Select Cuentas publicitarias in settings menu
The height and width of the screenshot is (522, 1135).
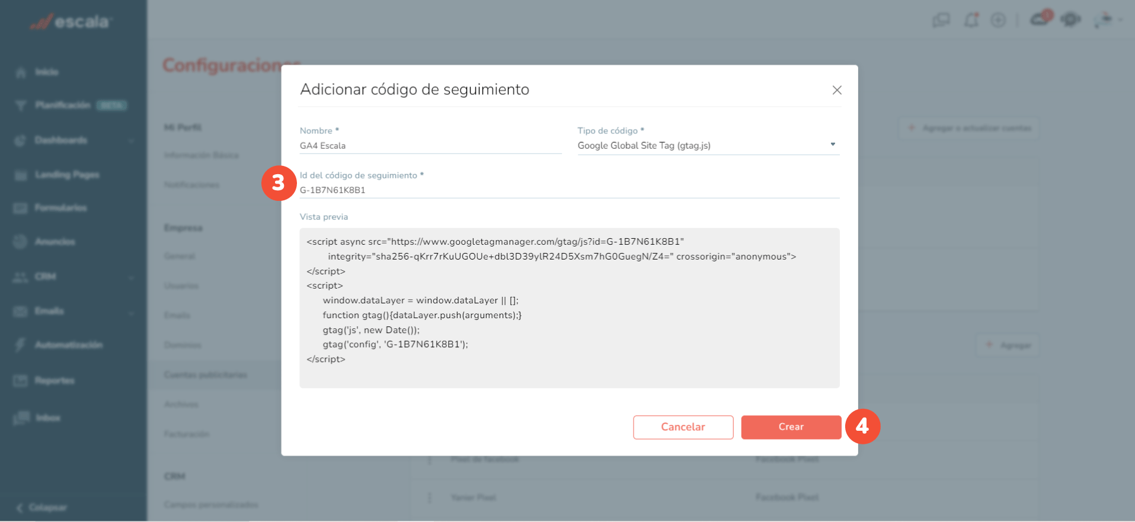206,374
